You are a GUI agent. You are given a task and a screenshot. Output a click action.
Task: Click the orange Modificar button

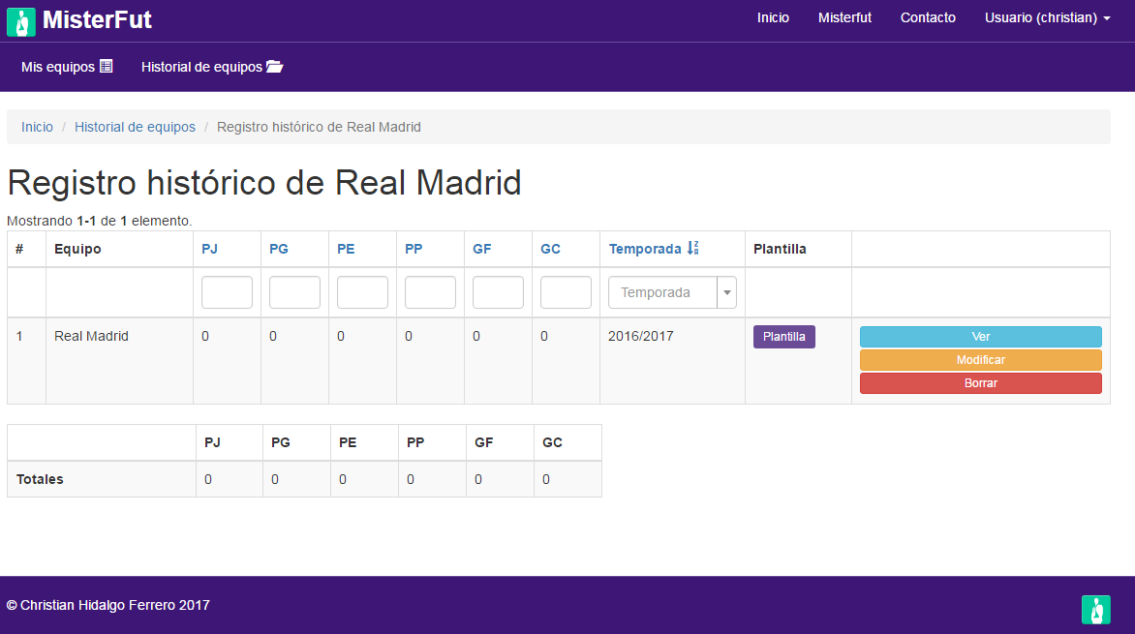coord(981,360)
